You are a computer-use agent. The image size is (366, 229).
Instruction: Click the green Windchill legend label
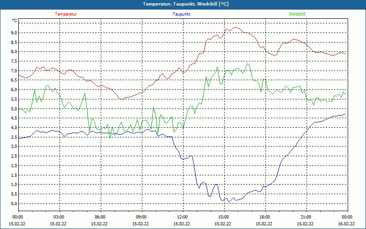pyautogui.click(x=297, y=14)
